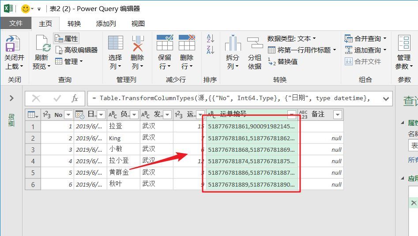
Task: Click the 删除行 remove rows icon
Action: coord(187,43)
